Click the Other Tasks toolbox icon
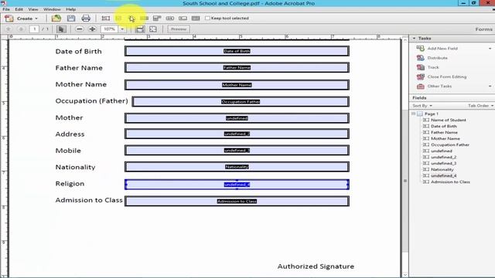This screenshot has height=278, width=495. click(x=420, y=86)
